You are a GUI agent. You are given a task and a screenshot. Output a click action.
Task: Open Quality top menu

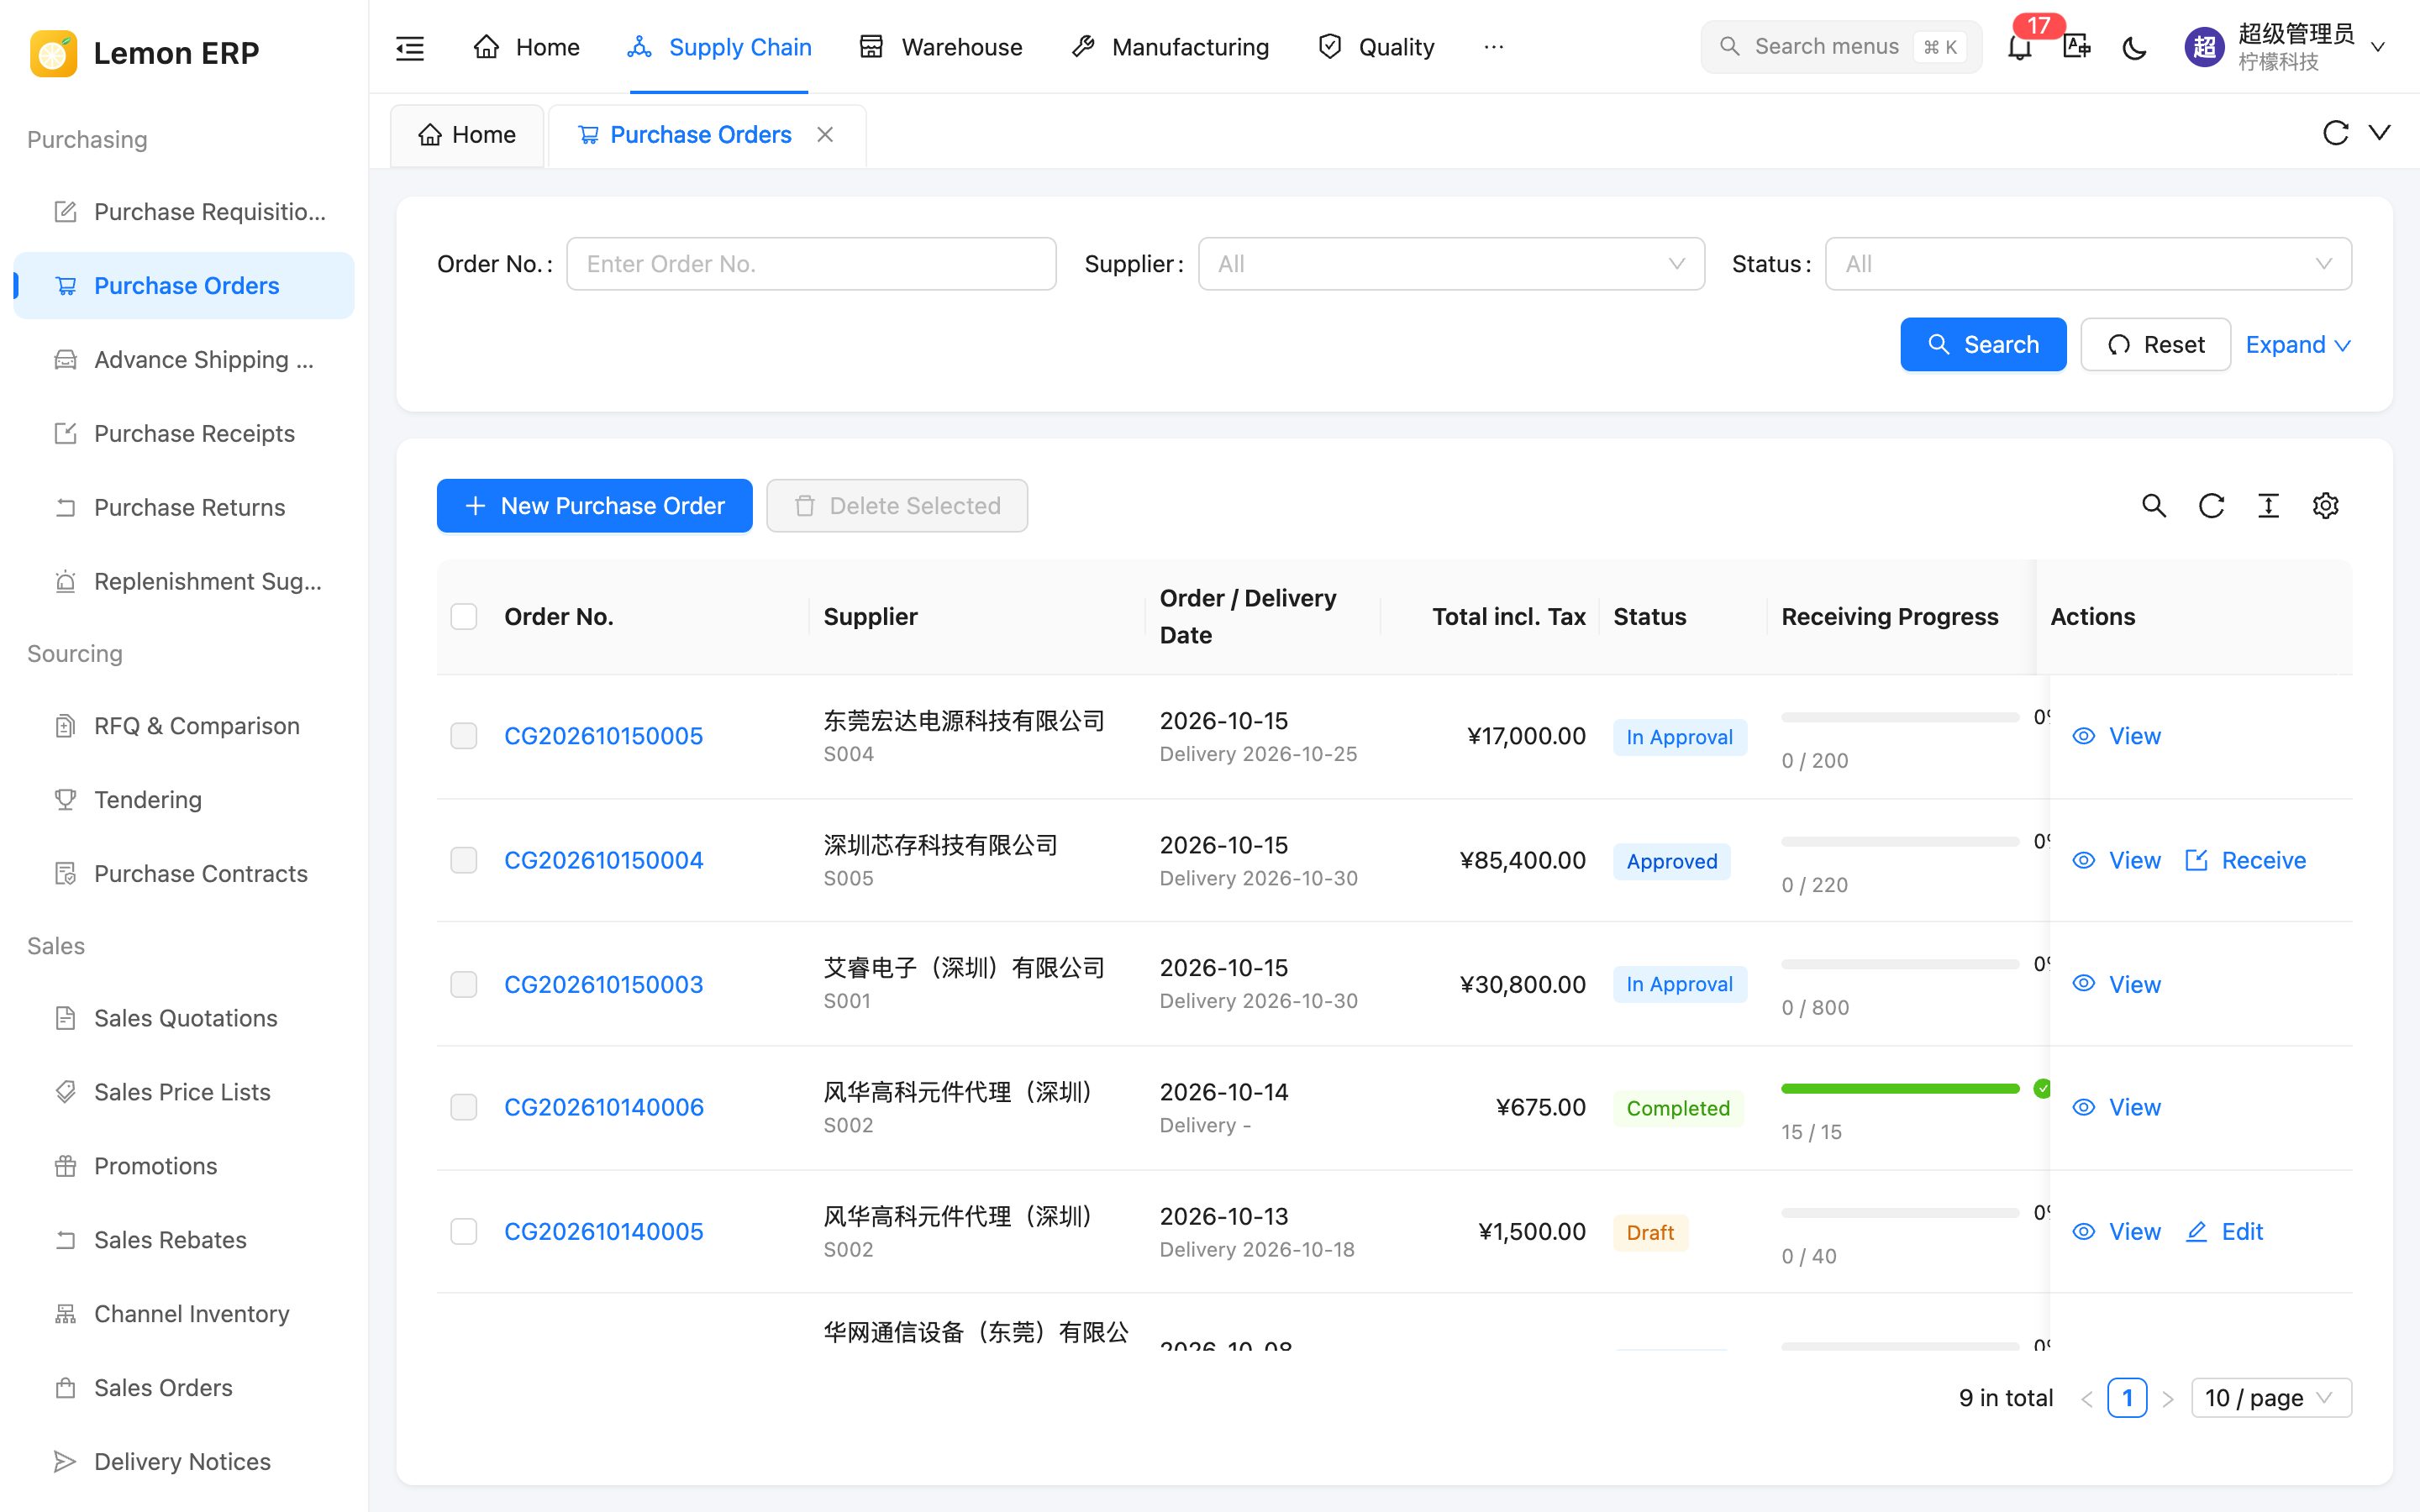click(1376, 47)
